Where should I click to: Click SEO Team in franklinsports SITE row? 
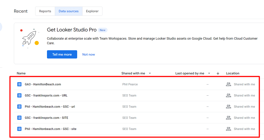coord(129,118)
